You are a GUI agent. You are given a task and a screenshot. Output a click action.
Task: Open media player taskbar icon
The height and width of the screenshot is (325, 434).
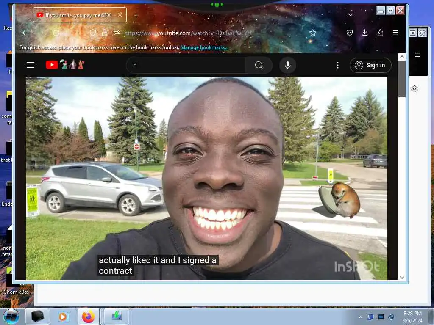tap(63, 317)
